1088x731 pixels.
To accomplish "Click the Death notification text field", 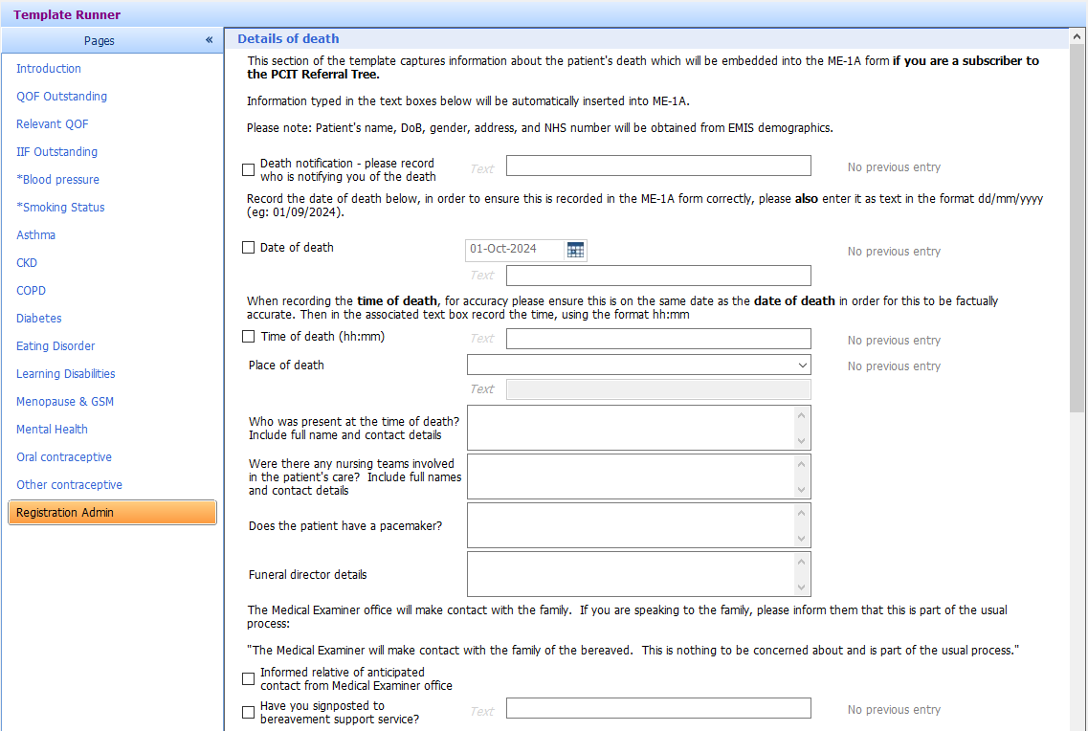I will point(658,166).
